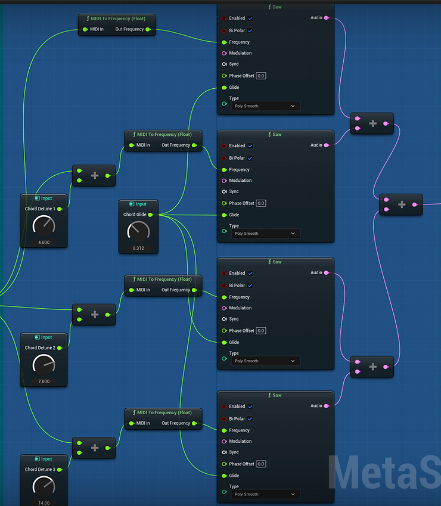Click the Input icon on the Chord Detune 2 node
This screenshot has width=441, height=506.
pos(37,337)
